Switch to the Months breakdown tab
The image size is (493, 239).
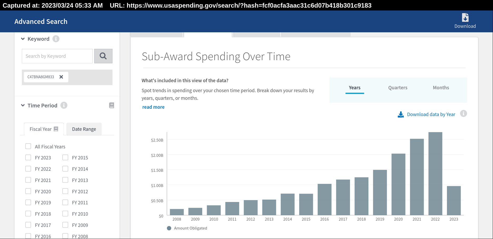(x=441, y=88)
